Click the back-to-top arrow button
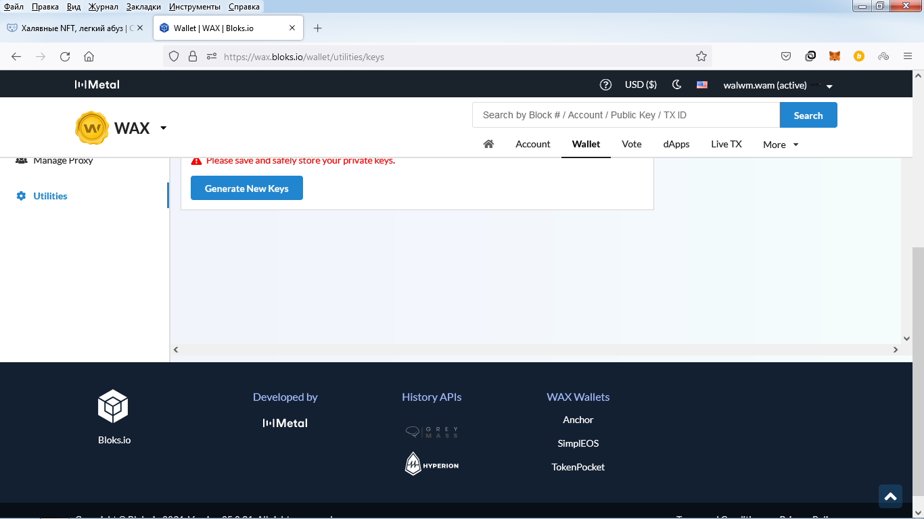Image resolution: width=924 pixels, height=519 pixels. point(890,496)
